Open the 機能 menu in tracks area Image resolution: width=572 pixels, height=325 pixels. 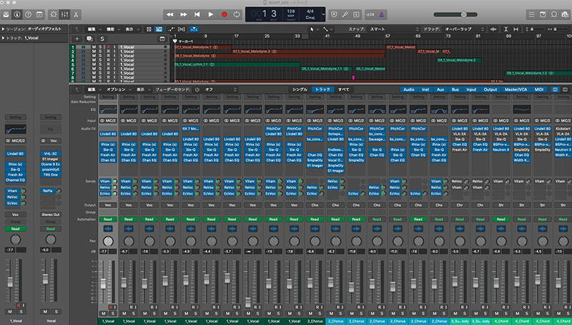pos(112,29)
